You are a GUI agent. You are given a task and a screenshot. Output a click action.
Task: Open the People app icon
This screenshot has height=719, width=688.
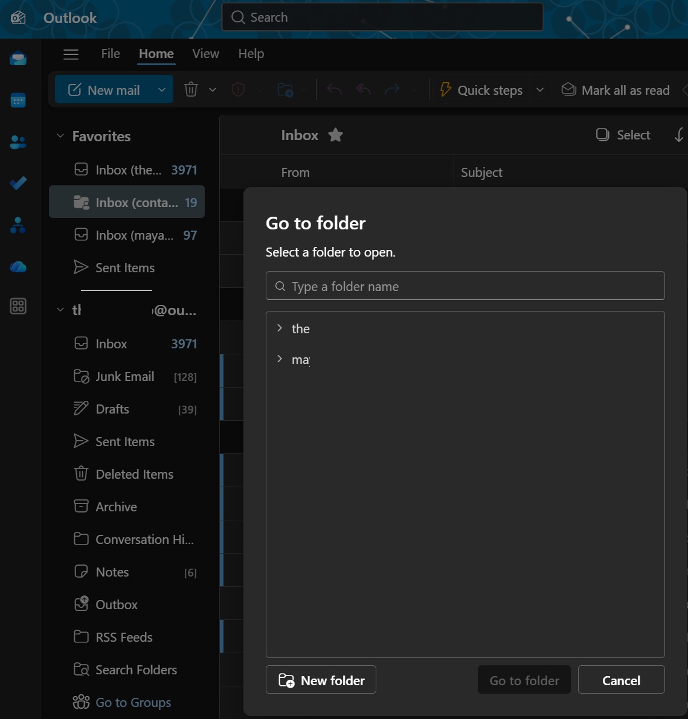coord(18,142)
